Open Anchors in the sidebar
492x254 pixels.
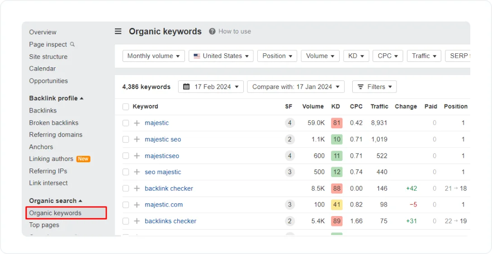pyautogui.click(x=41, y=147)
